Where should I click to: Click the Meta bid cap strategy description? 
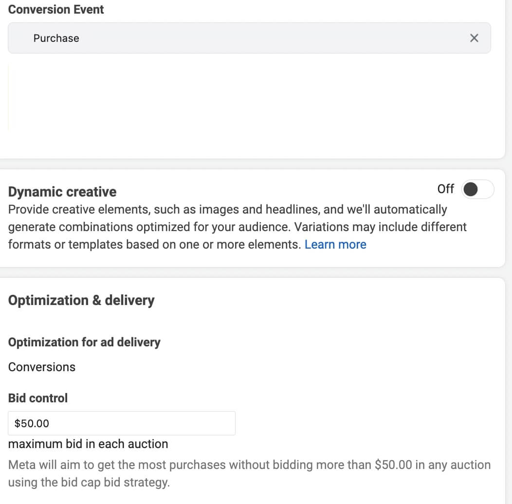click(250, 473)
